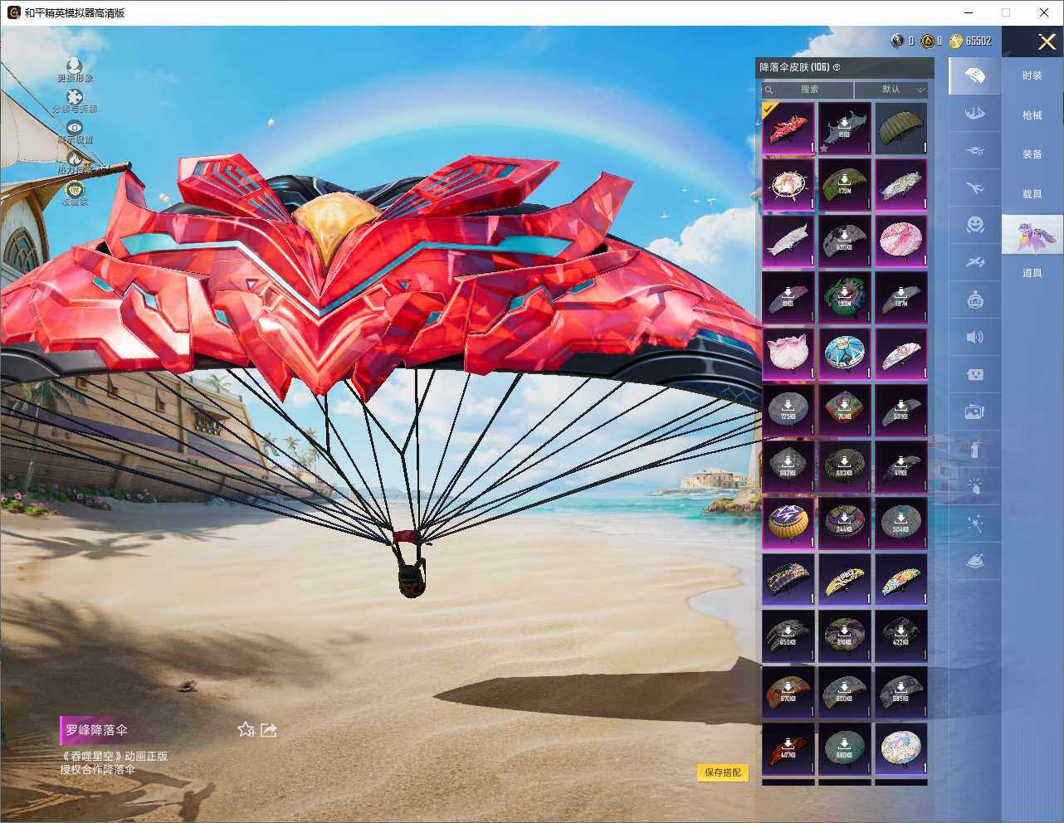This screenshot has height=823, width=1064.
Task: Open the 更换形象 character change icon
Action: coord(75,70)
